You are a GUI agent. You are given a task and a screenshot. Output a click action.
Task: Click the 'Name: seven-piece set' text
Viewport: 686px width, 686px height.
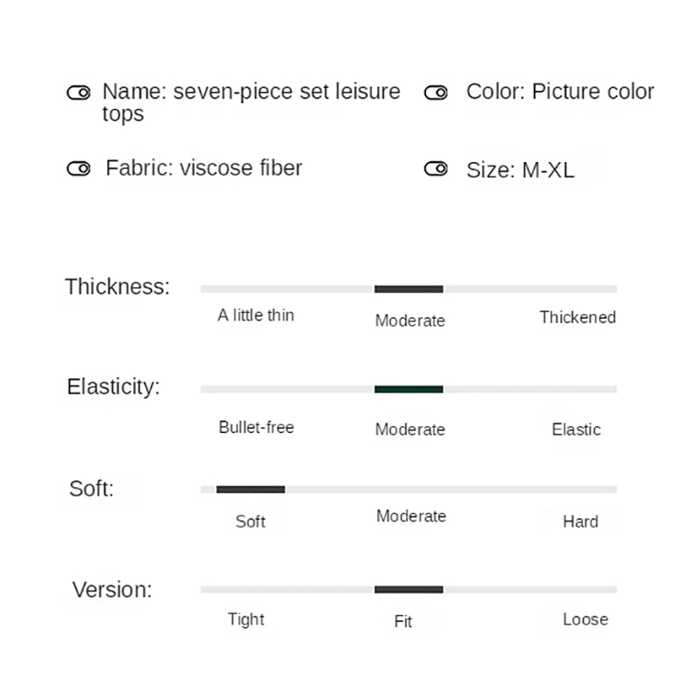click(x=251, y=92)
